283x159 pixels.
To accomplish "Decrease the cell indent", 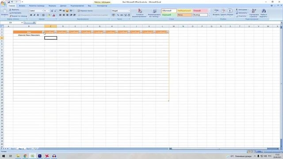I will coord(71,15).
